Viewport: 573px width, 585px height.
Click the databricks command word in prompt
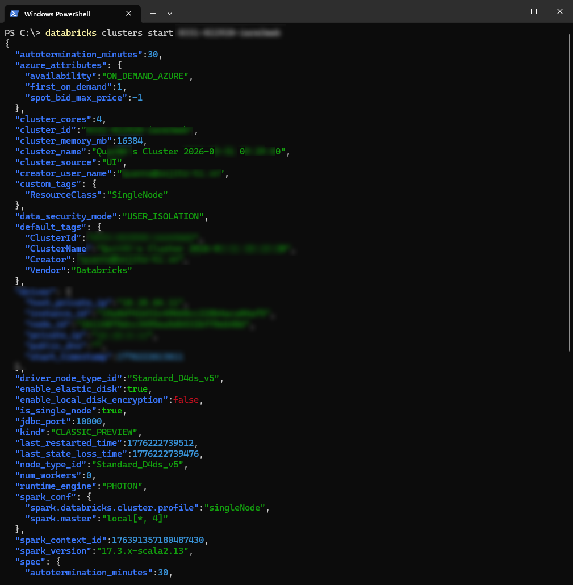71,33
